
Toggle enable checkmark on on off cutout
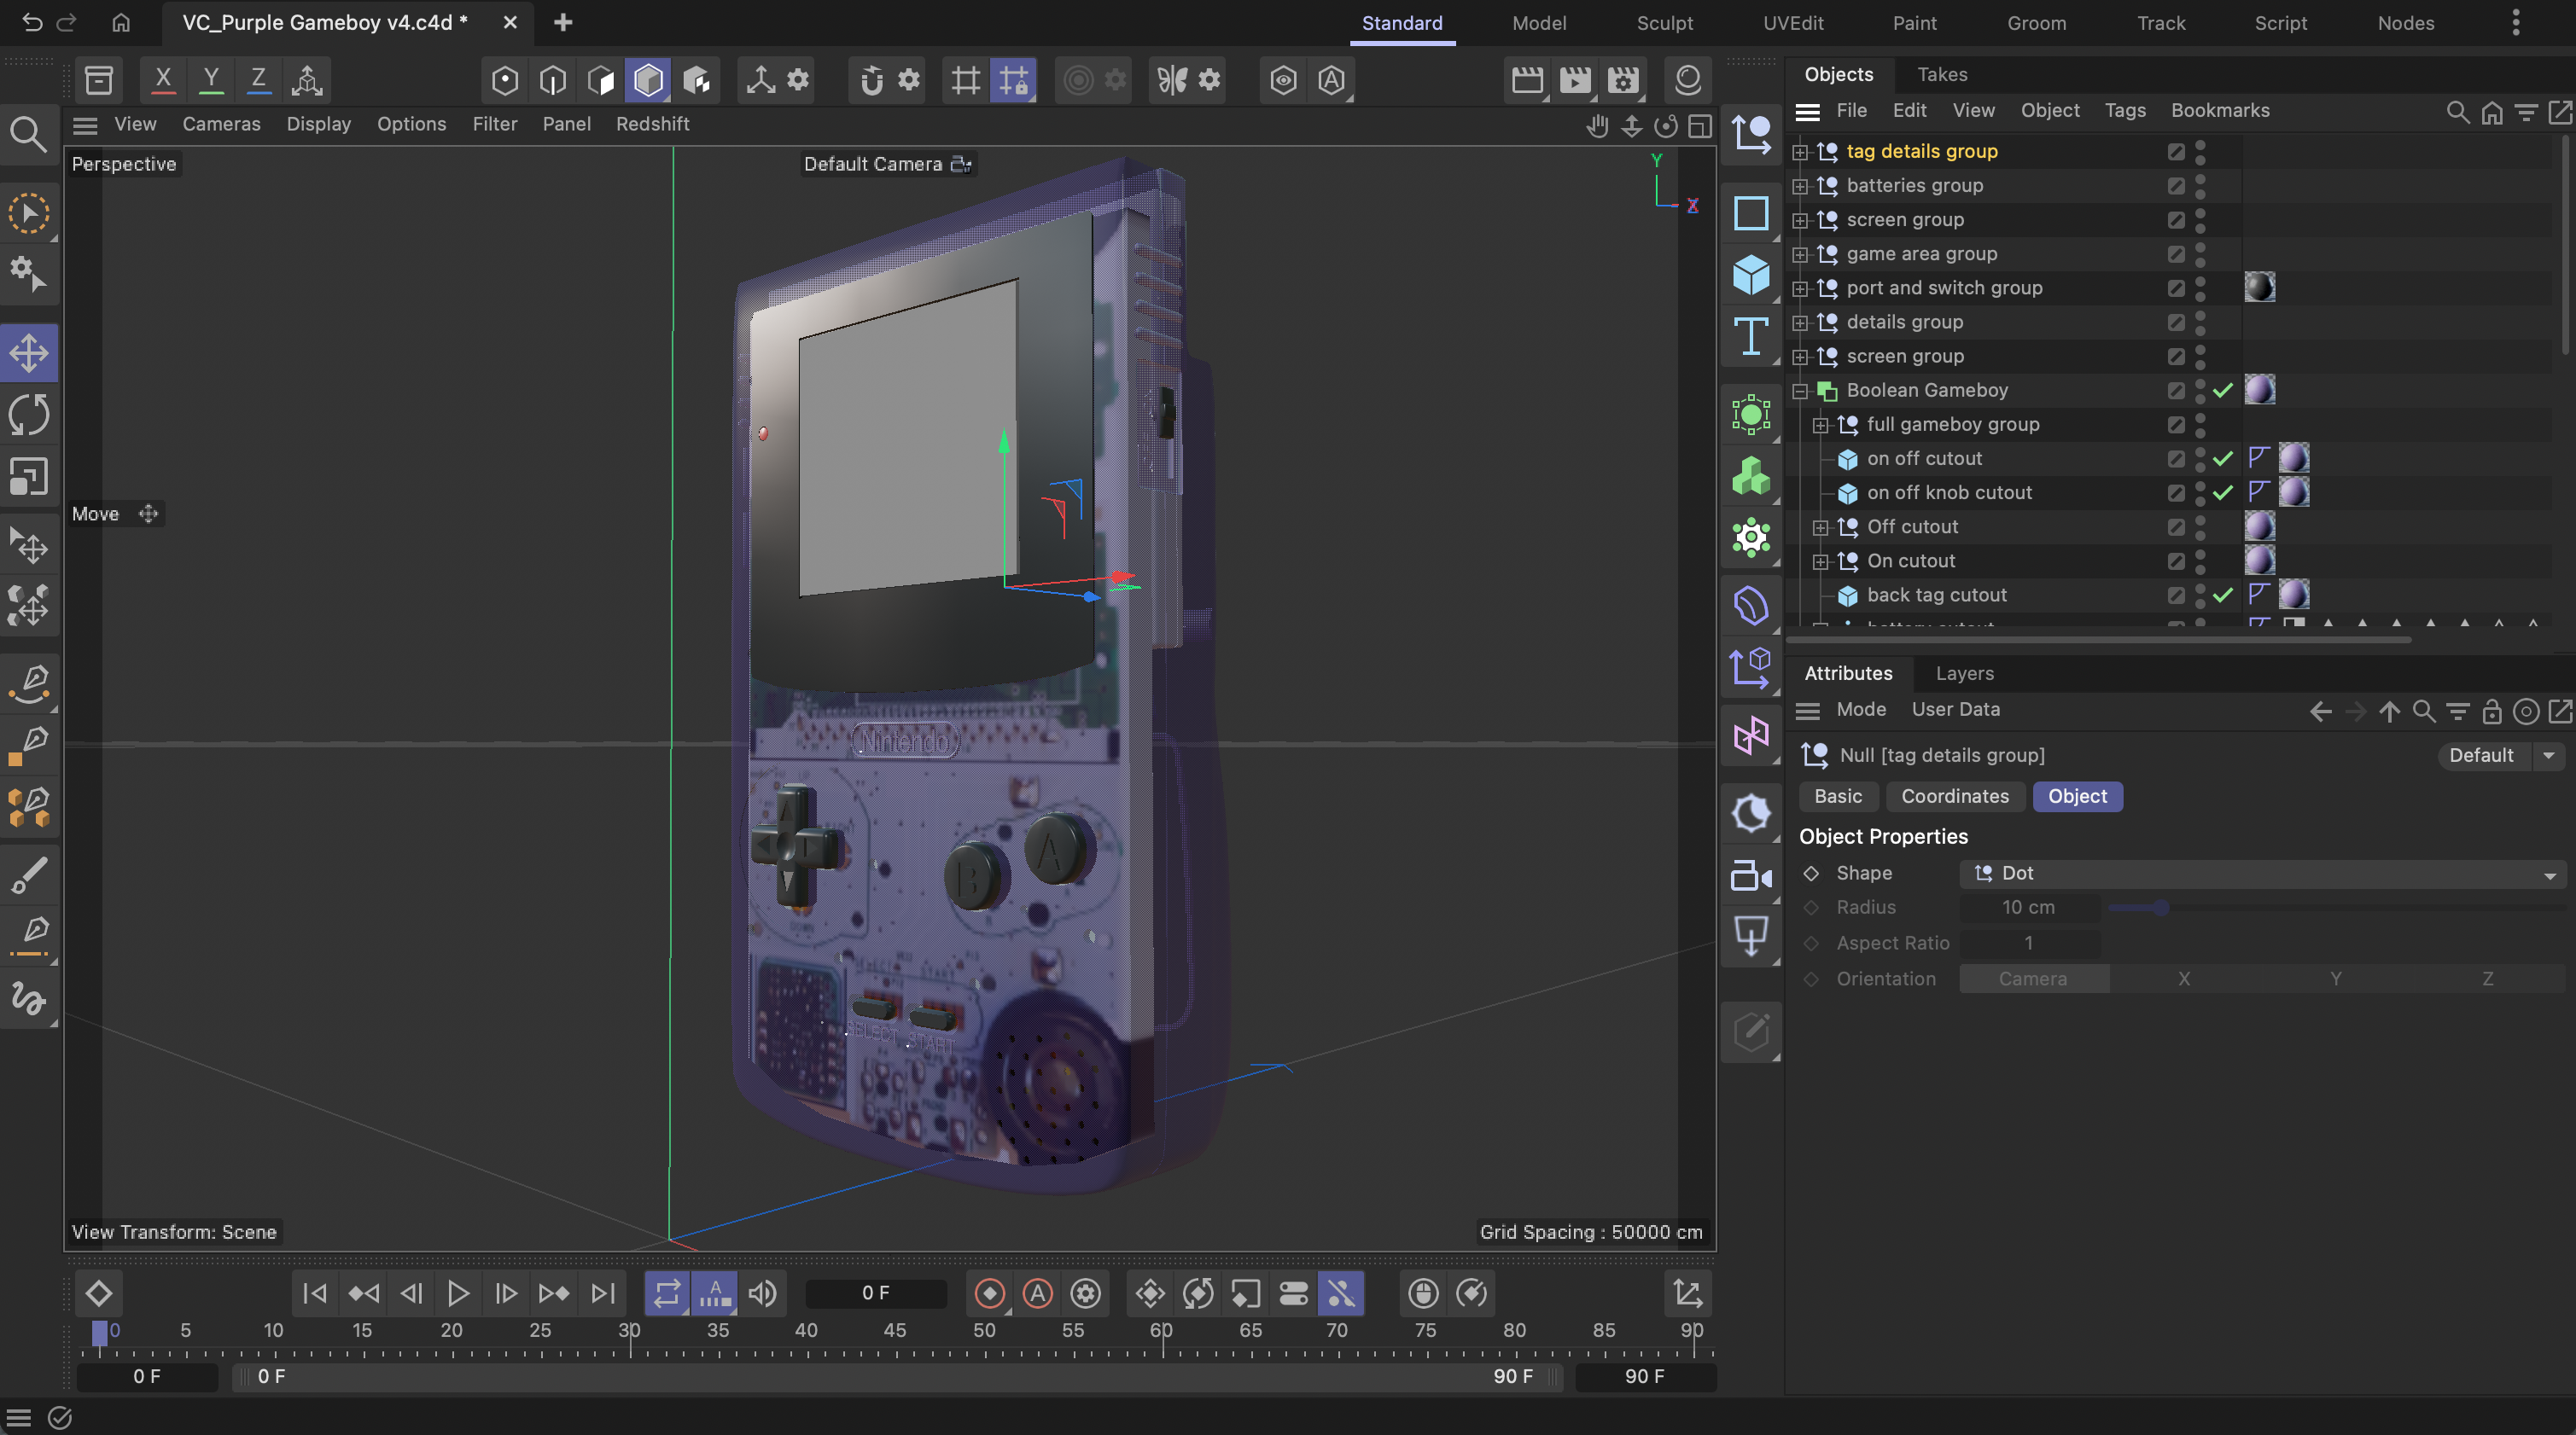pyautogui.click(x=2223, y=459)
